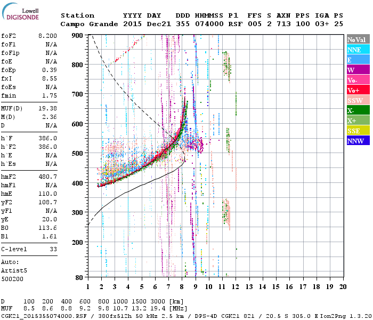Click the 80 km height axis label

tap(79, 278)
